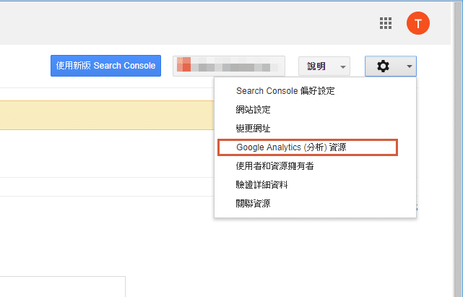Image resolution: width=463 pixels, height=297 pixels.
Task: Select 使用者和資源擁有者 menu entry
Action: pyautogui.click(x=316, y=166)
